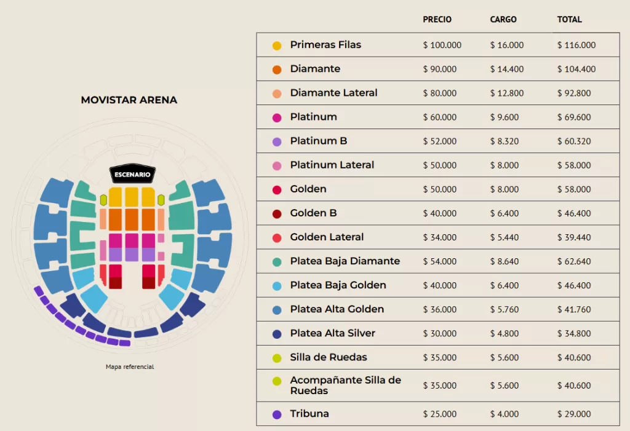Select the orange Diamante legend dot
Image resolution: width=630 pixels, height=431 pixels.
tap(277, 69)
